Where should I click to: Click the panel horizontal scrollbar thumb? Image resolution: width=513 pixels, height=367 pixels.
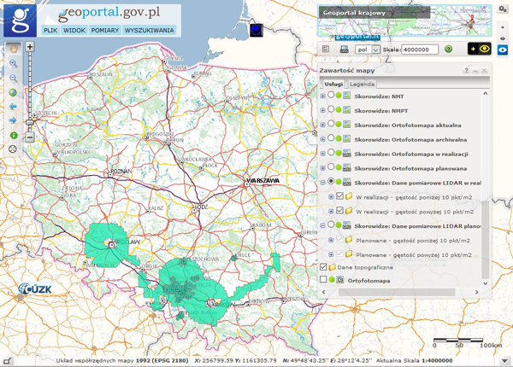coord(397,292)
